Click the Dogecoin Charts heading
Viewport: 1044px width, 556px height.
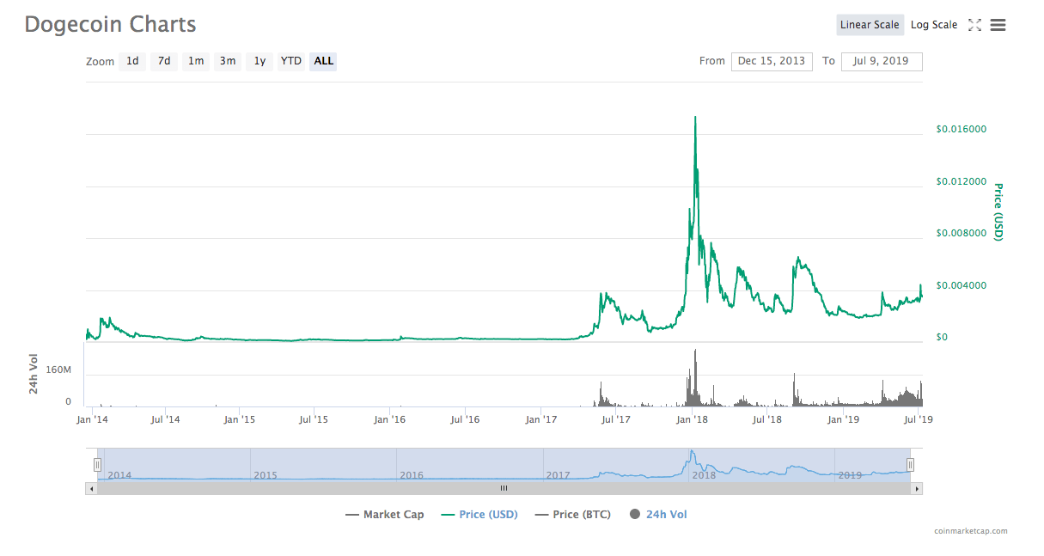click(111, 24)
